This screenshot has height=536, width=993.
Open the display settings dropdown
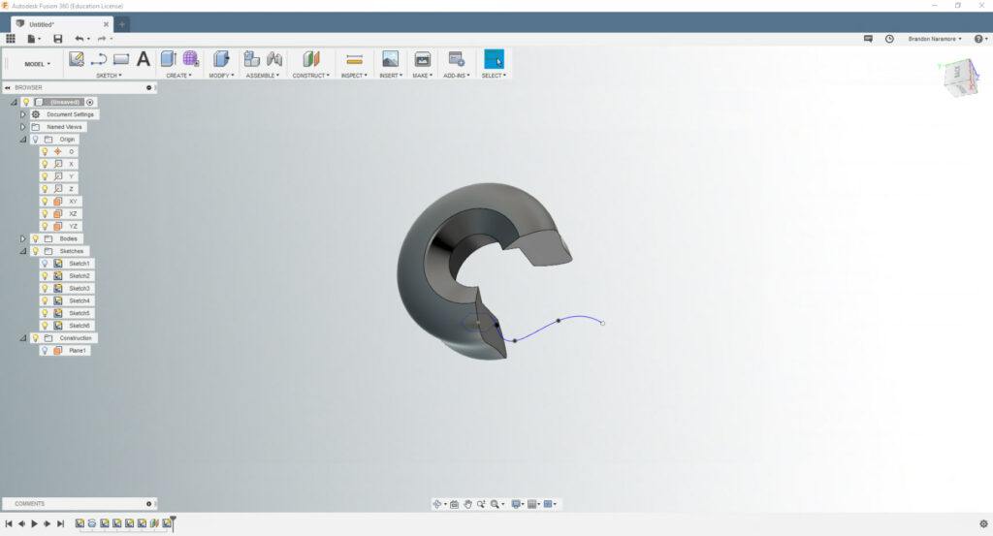(518, 504)
